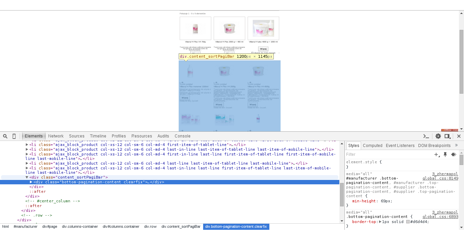This screenshot has height=240, width=464.
Task: Expand li with last-in-line last-line first-item-of-tablet-line
Action: point(27,168)
